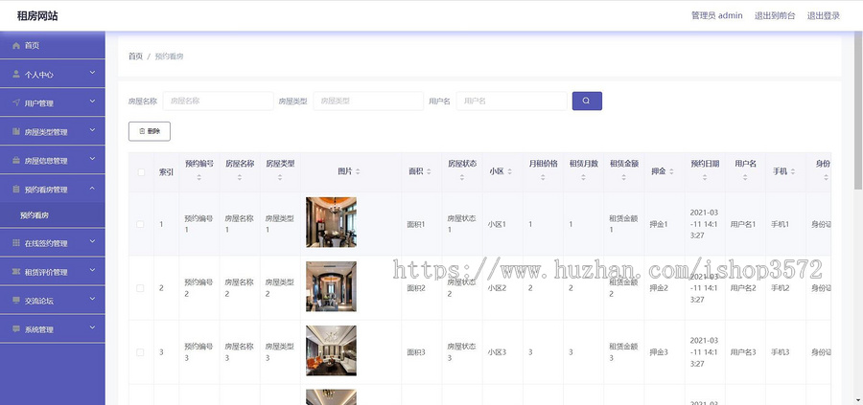Click the 房屋类型 search input

tap(368, 101)
